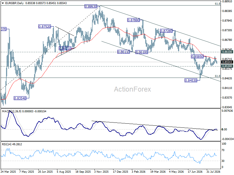
Task: Click the 0.85300 axis level tag
Action: 227,66
